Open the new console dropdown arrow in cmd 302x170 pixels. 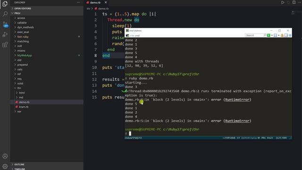(272, 35)
